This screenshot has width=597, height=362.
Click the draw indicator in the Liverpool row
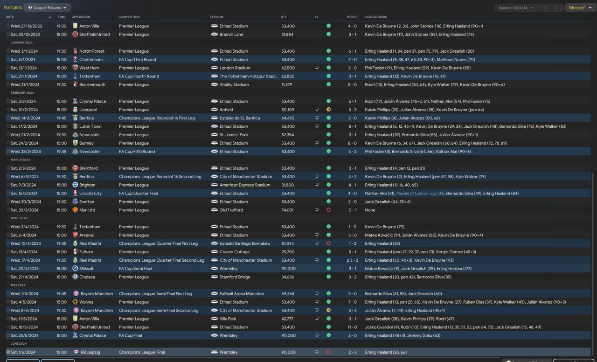(328, 110)
